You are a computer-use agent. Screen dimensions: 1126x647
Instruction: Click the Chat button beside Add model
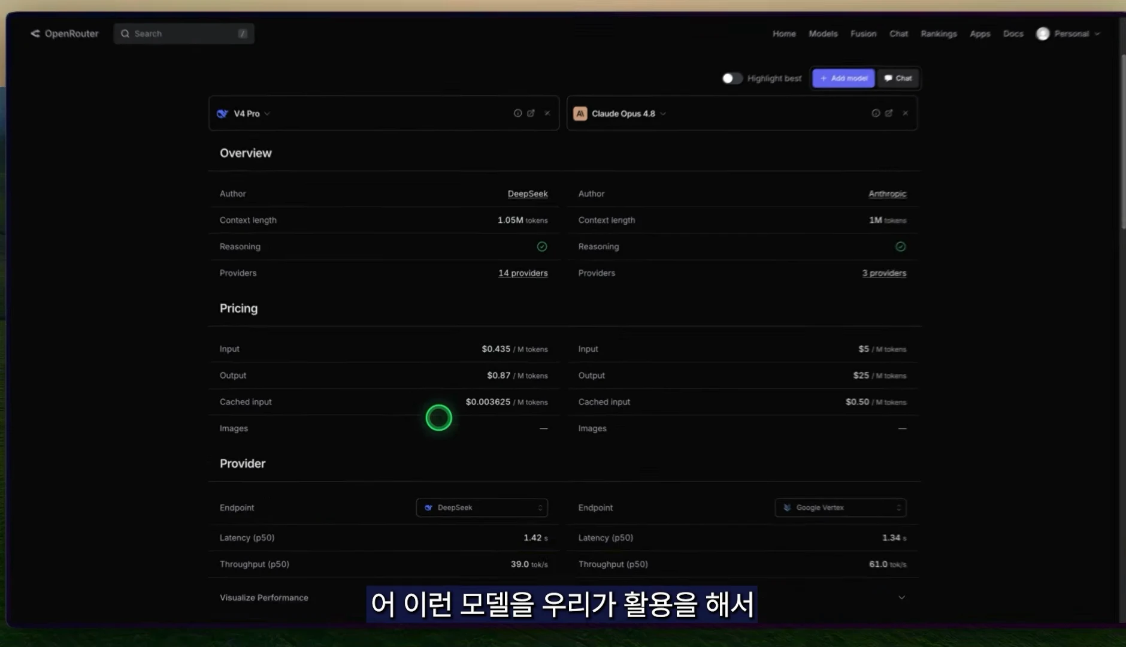click(x=898, y=78)
